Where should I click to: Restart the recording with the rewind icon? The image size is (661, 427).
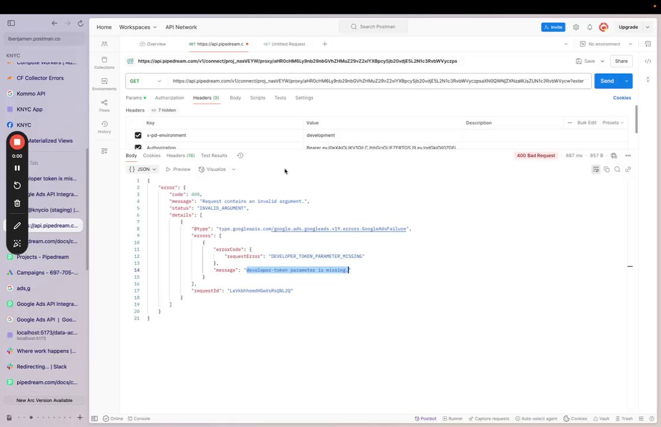[x=17, y=186]
